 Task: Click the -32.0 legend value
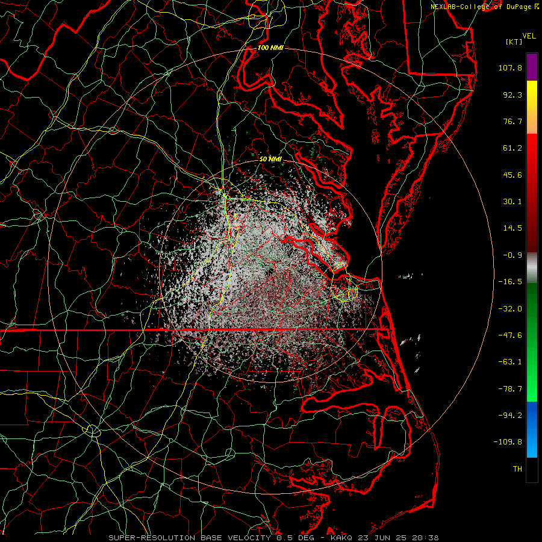tap(510, 309)
